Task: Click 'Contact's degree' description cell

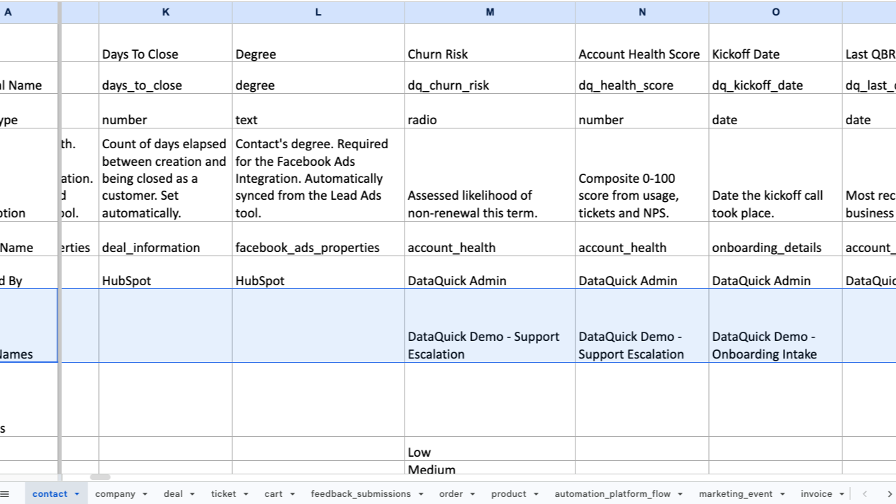Action: 318,175
